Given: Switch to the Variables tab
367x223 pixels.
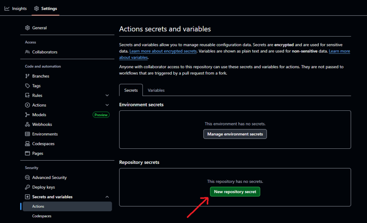Looking at the screenshot, I should pyautogui.click(x=156, y=90).
